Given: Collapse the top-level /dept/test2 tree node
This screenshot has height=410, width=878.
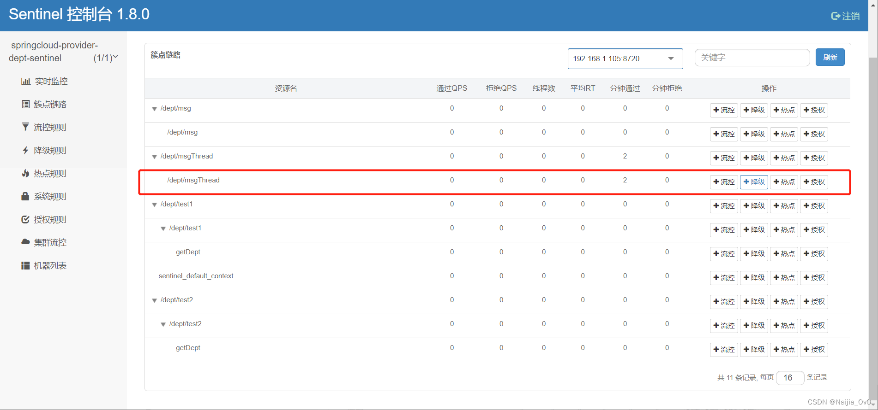Looking at the screenshot, I should pyautogui.click(x=155, y=301).
